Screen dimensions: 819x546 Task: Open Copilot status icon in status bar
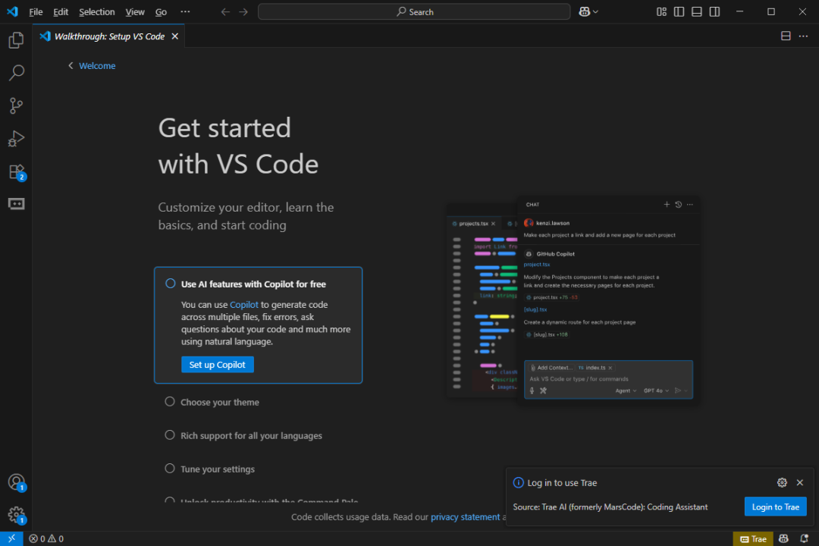click(783, 538)
